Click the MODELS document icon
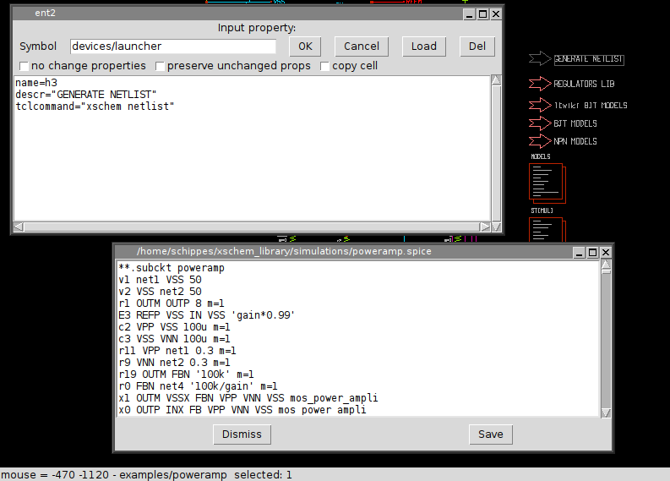The image size is (670, 481). click(x=546, y=182)
